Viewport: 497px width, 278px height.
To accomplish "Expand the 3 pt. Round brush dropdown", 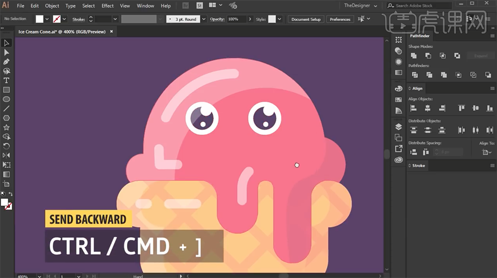I will pos(203,19).
